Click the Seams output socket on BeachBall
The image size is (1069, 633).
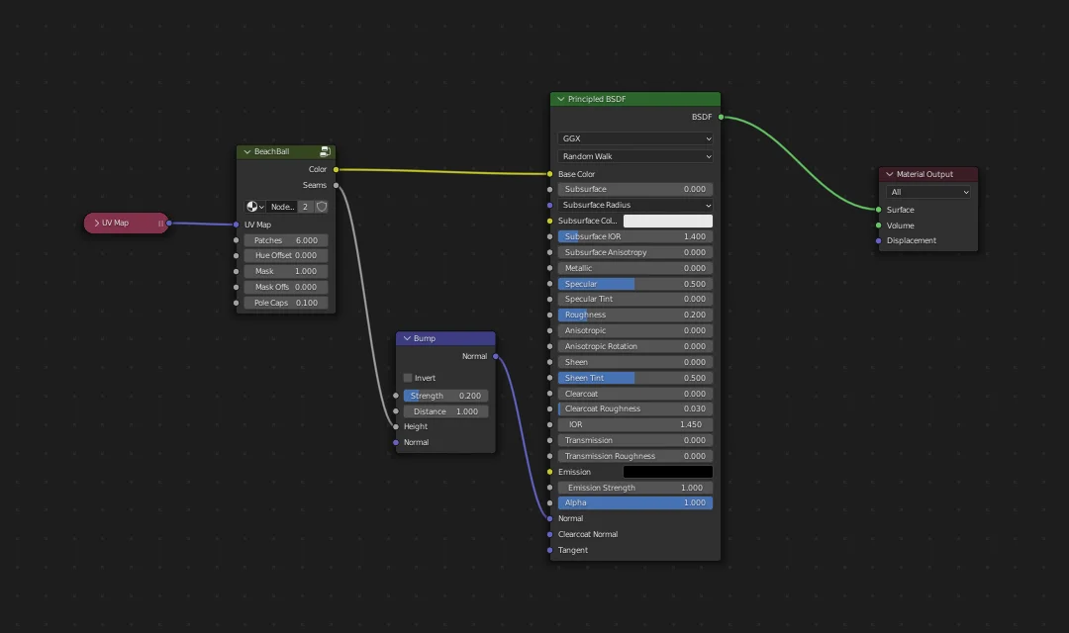(x=337, y=185)
